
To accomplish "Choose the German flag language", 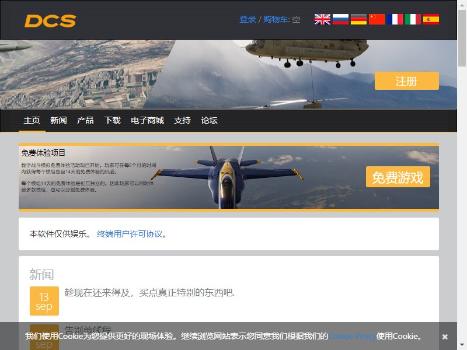I will coord(358,19).
